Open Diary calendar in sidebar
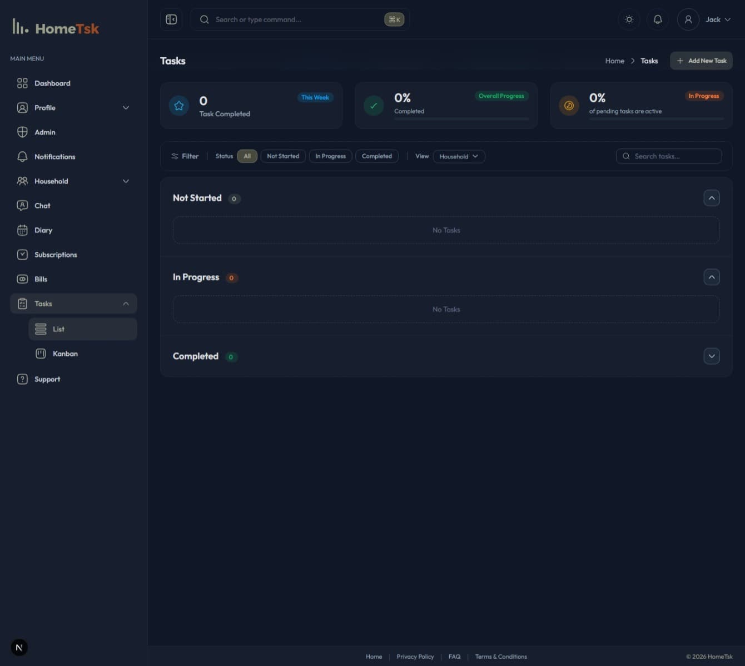 (x=43, y=230)
